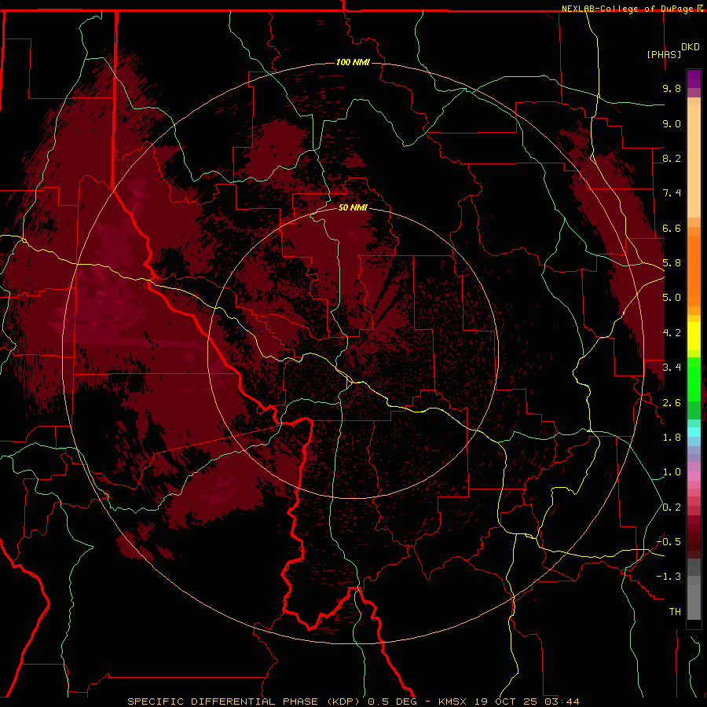This screenshot has height=707, width=707.
Task: Click the SPECIFIC DIFFERENTIAL PHASE (KDP) title text
Action: click(245, 702)
